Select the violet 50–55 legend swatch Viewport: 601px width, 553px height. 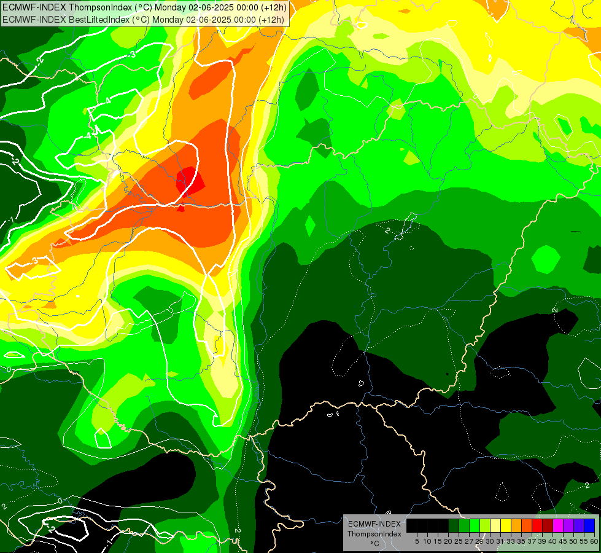point(579,525)
